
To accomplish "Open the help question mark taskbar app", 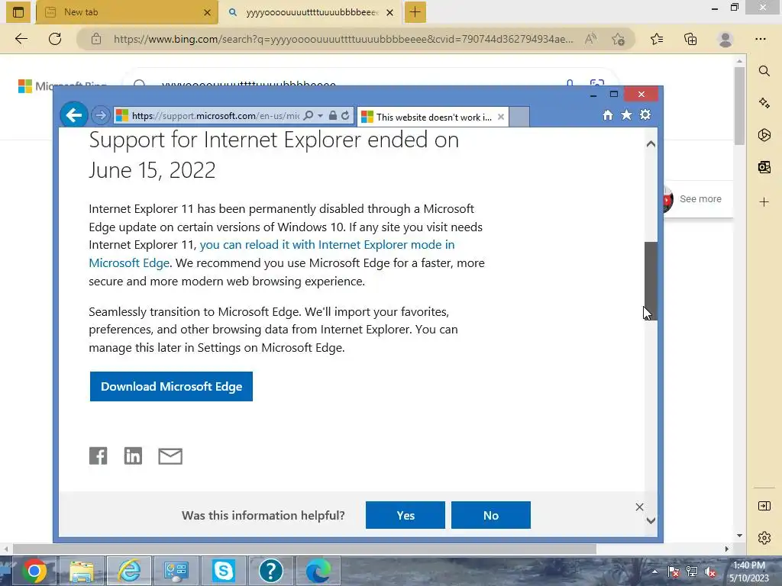I will (x=271, y=571).
